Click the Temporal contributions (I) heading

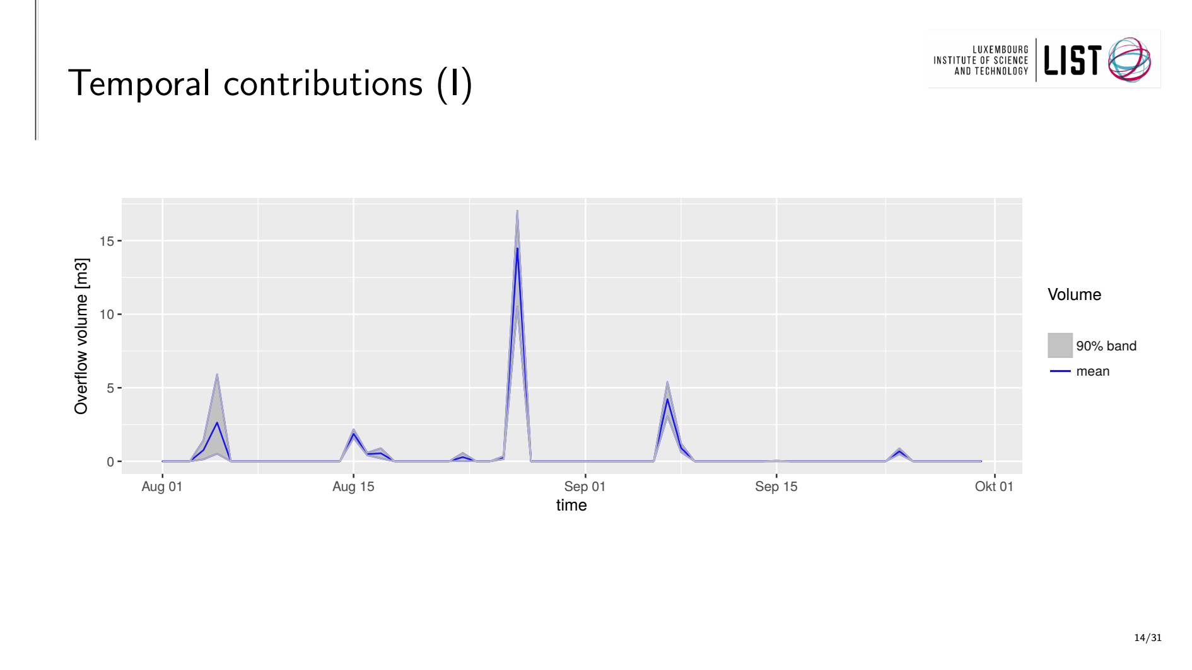coord(271,83)
